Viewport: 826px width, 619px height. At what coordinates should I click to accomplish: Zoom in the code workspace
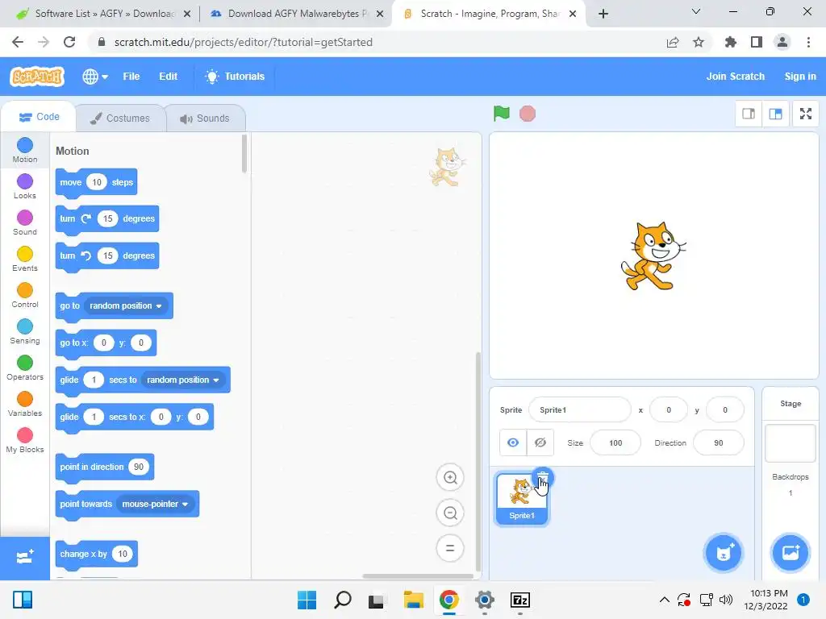(450, 477)
